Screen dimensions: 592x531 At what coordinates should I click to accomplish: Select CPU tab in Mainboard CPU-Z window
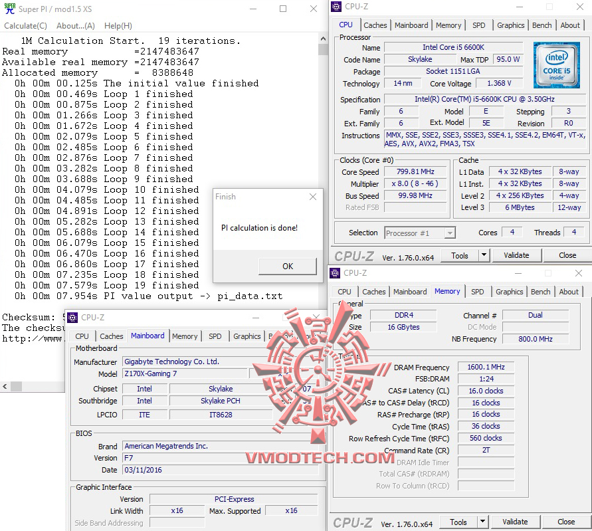[x=82, y=336]
